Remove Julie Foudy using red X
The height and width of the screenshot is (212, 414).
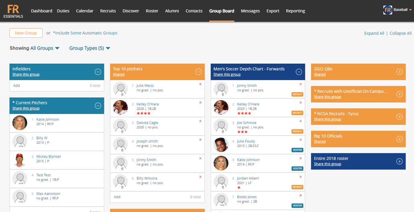coord(300,140)
